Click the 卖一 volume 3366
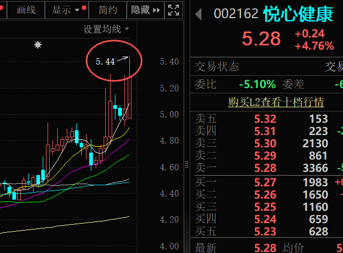Screen dimensions: 343x253 click(x=315, y=168)
